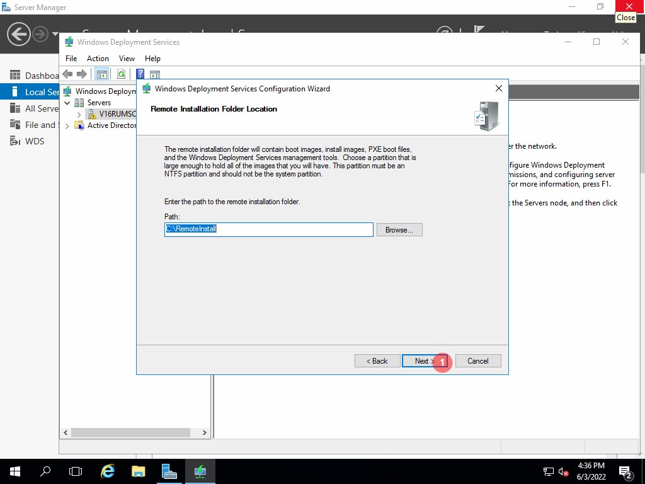Screen dimensions: 645x484
Task: Open Help via blue question mark icon
Action: point(140,74)
